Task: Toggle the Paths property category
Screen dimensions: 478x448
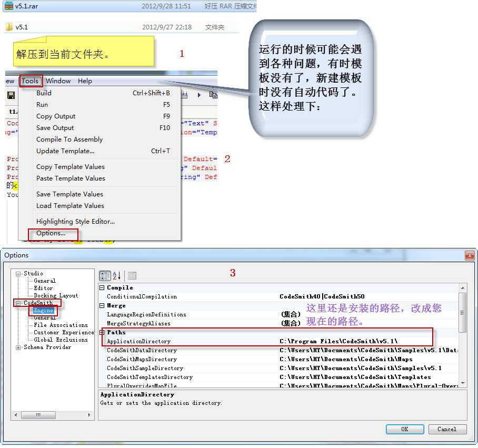Action: pos(102,333)
